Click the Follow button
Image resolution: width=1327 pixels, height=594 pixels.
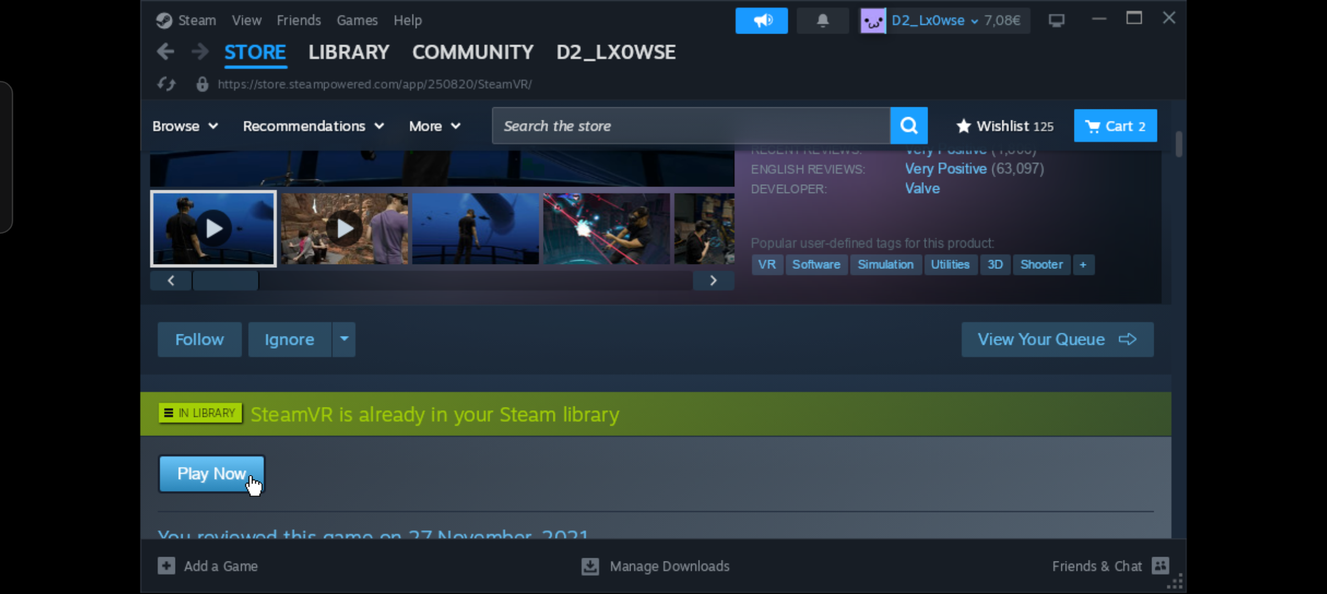coord(199,339)
